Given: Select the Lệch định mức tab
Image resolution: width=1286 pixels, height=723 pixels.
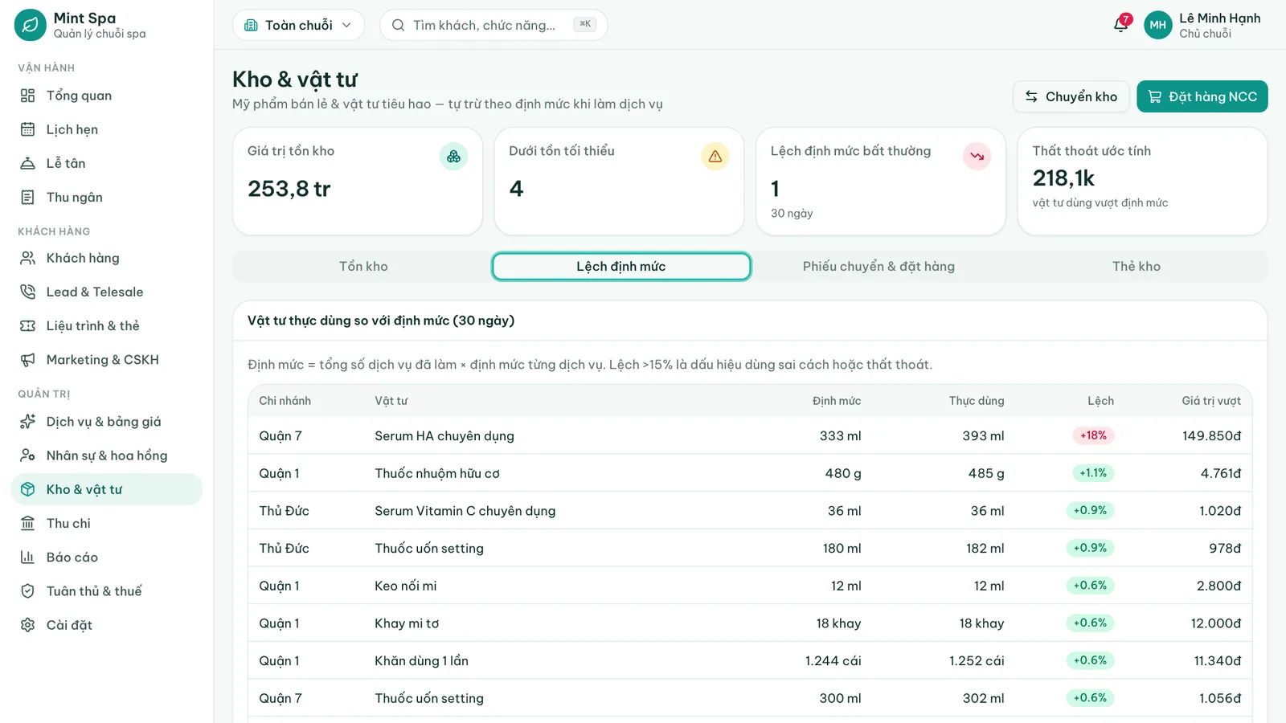Looking at the screenshot, I should pyautogui.click(x=621, y=267).
